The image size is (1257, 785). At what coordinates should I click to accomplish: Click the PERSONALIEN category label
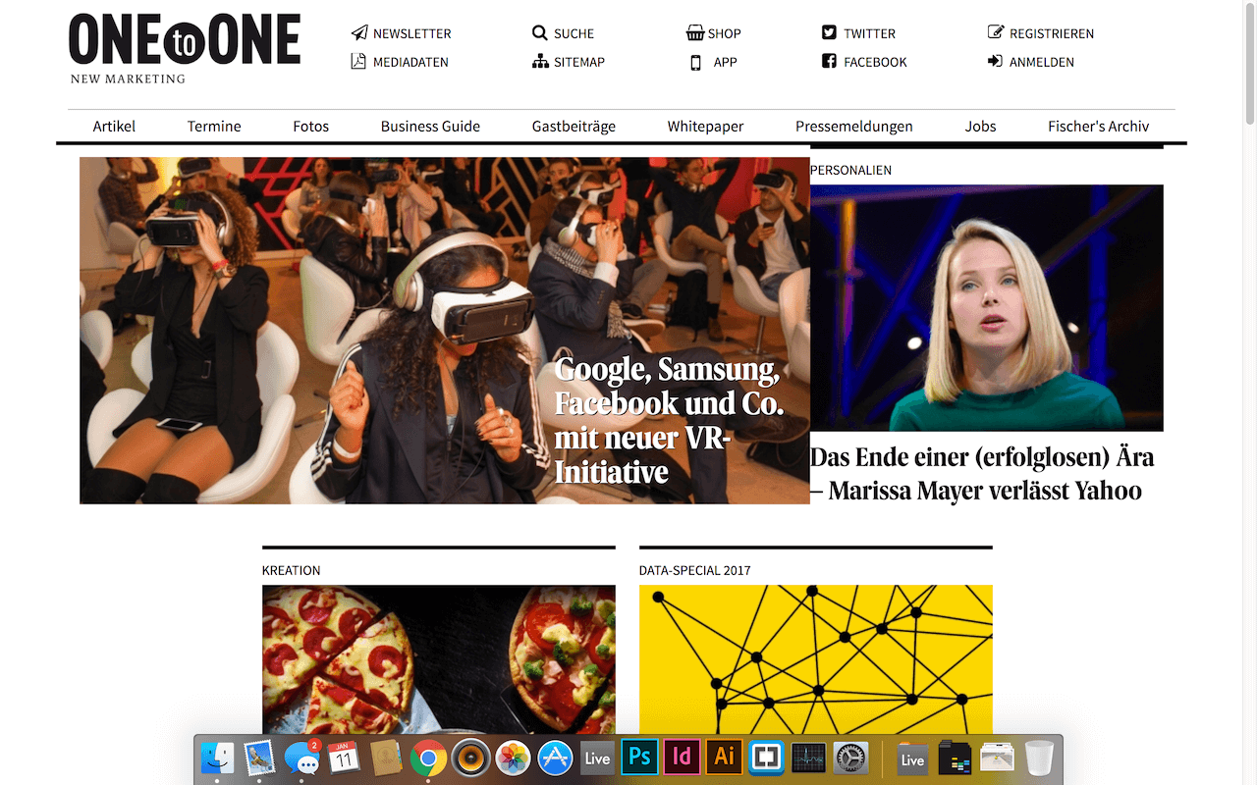tap(850, 170)
